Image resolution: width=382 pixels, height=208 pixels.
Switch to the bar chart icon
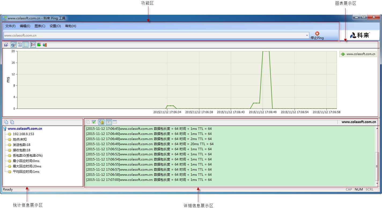point(45,45)
